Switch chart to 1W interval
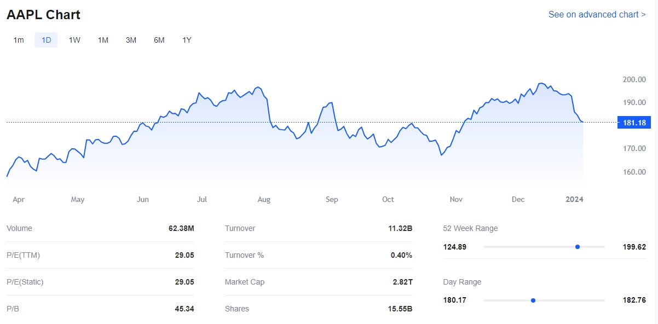This screenshot has width=658, height=324. [x=74, y=40]
